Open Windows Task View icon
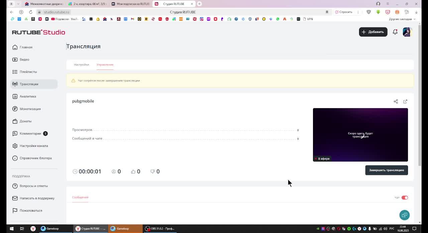The width and height of the screenshot is (428, 233). pyautogui.click(x=22, y=229)
